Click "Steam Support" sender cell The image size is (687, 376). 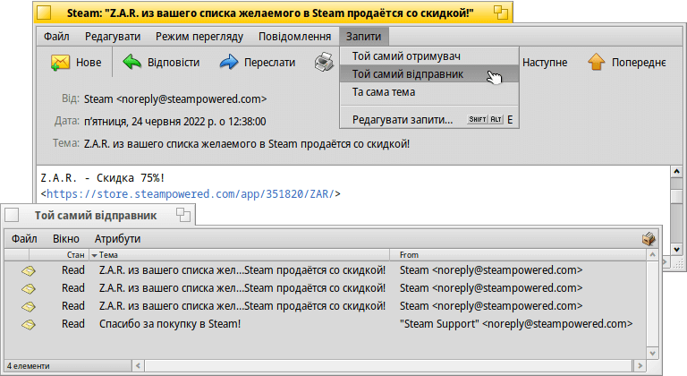pos(516,324)
